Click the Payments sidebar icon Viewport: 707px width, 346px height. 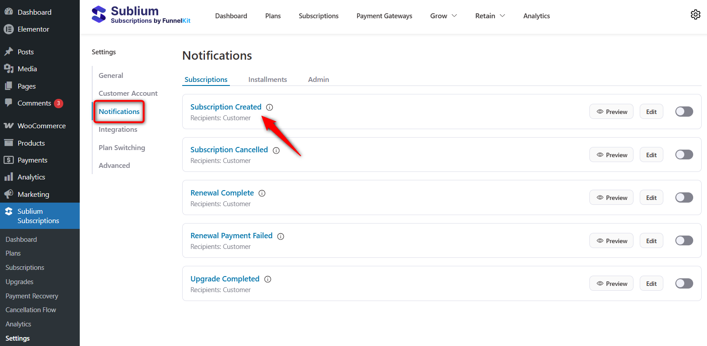pos(8,160)
